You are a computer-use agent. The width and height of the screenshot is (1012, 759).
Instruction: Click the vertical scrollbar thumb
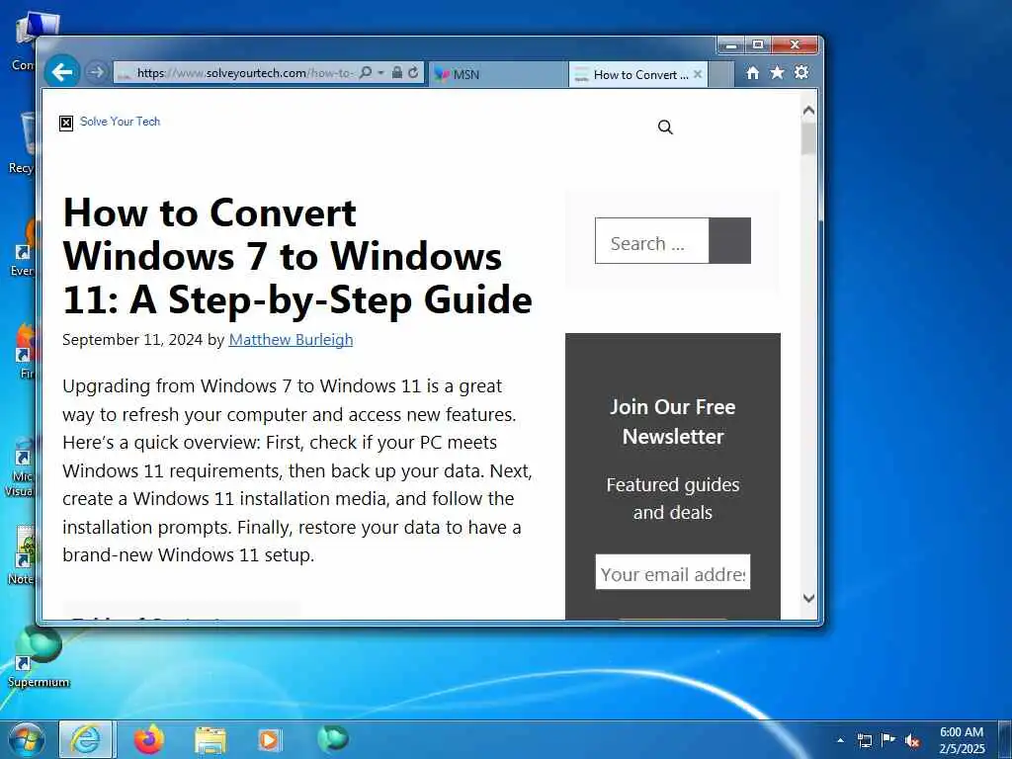coord(808,138)
